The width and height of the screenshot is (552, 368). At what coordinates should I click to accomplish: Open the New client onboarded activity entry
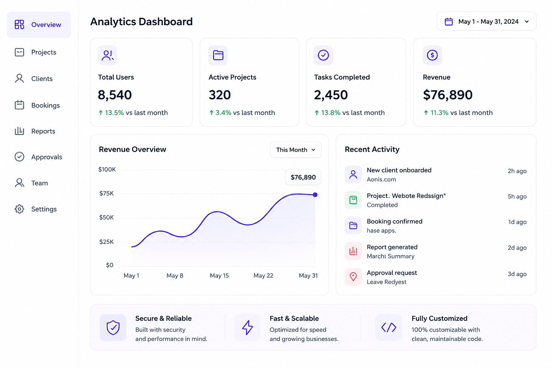coord(436,174)
